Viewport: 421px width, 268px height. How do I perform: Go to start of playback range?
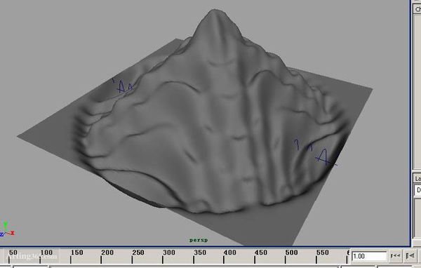click(396, 256)
